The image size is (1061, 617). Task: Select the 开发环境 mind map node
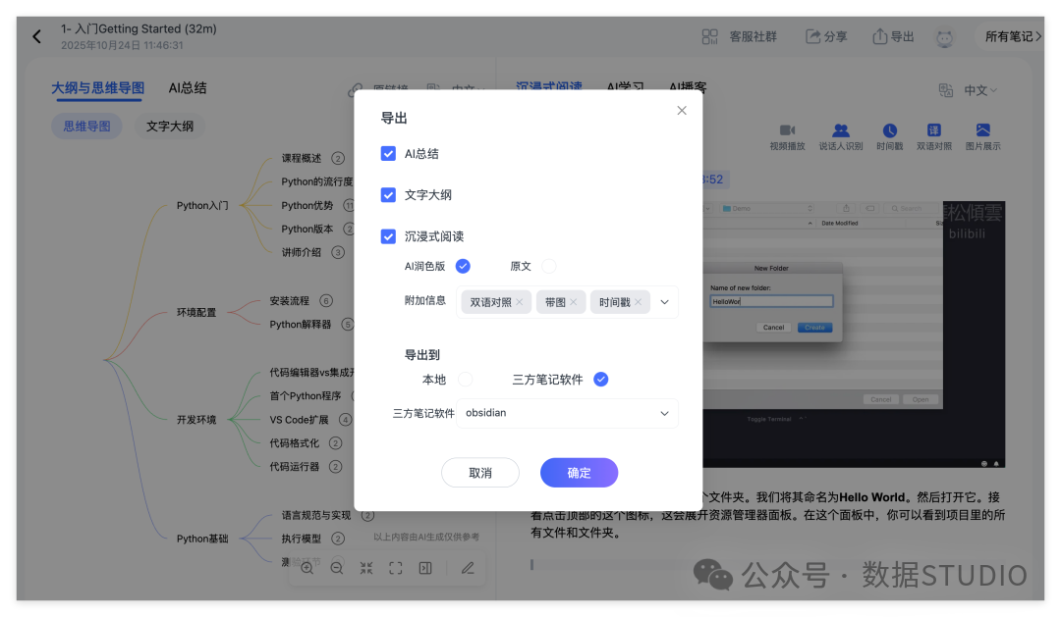(x=196, y=420)
